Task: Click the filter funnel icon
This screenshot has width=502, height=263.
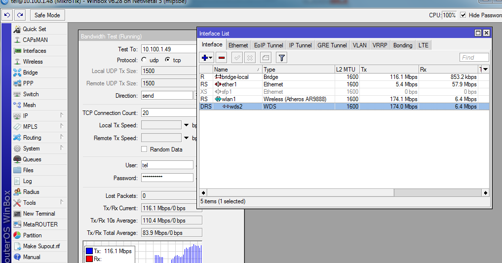Action: 281,58
